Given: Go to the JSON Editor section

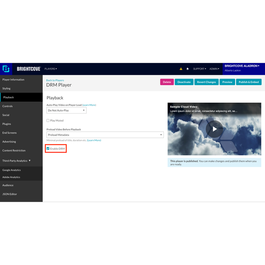Looking at the screenshot, I should point(10,194).
